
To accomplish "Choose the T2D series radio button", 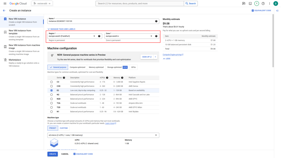I will tap(51, 107).
